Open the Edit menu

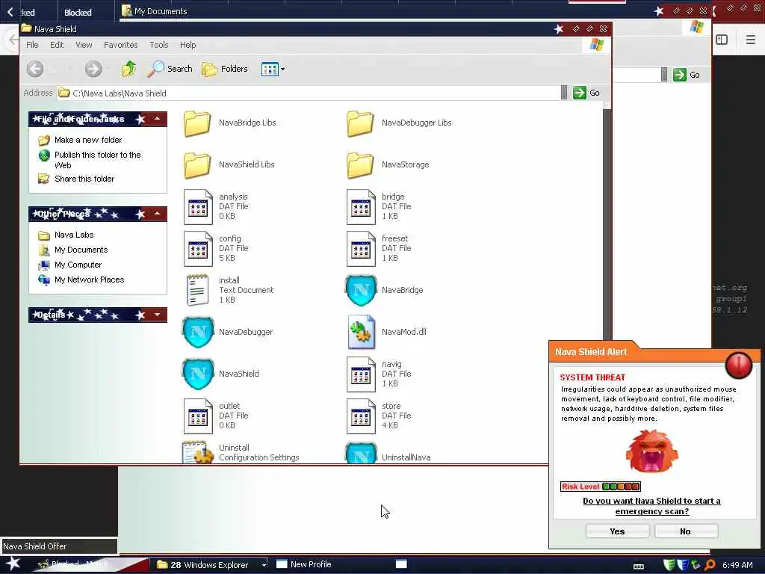pos(57,45)
